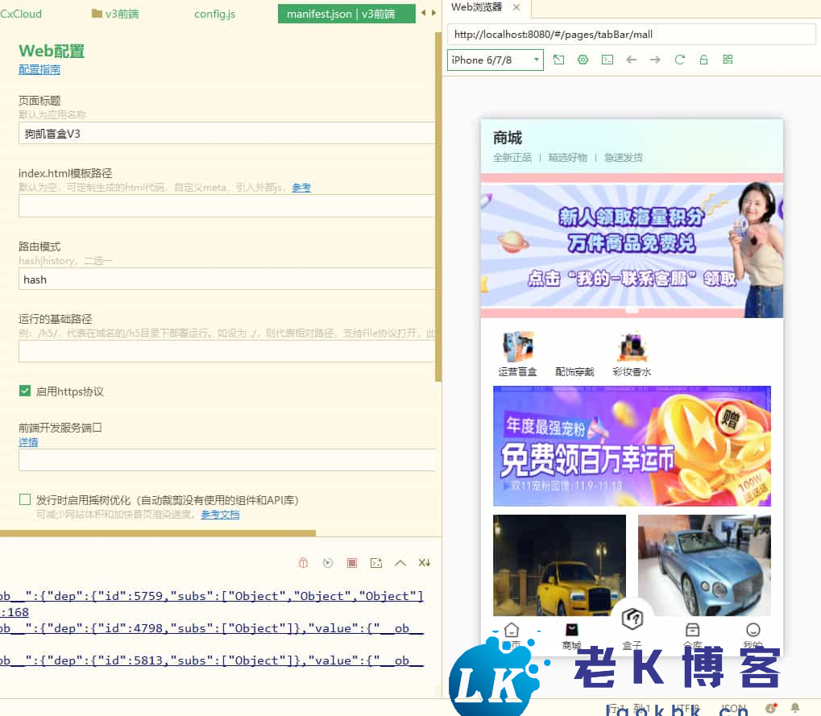Open browser settings gear icon
821x716 pixels.
pos(583,60)
